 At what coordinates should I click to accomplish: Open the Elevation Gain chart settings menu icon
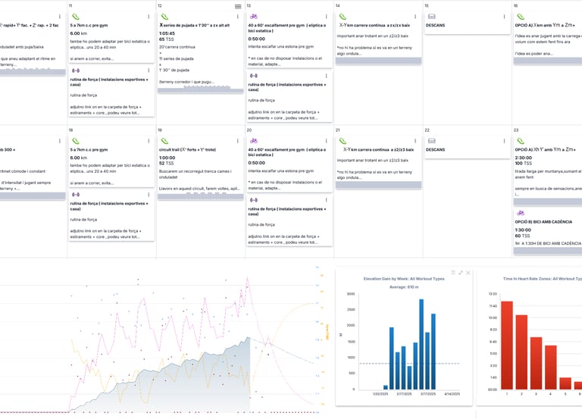[453, 273]
